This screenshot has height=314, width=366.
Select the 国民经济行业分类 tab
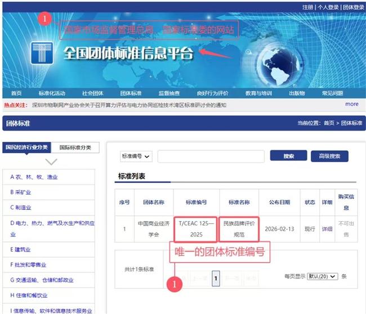[x=26, y=147]
